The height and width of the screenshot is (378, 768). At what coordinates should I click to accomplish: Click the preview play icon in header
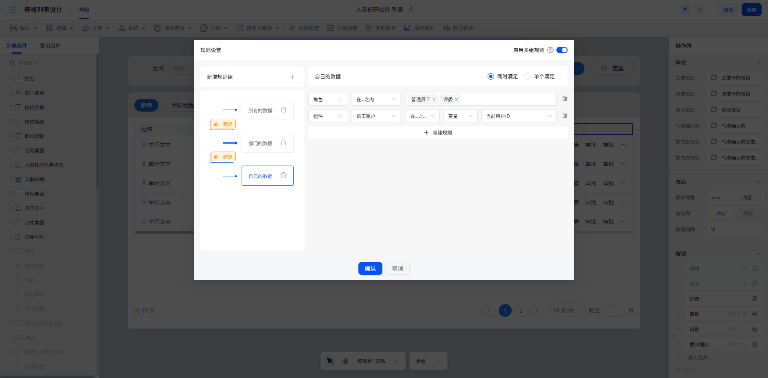[x=700, y=9]
